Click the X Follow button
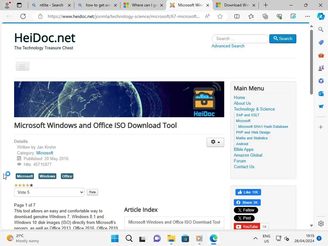Screen dimensions: 328x246 246,210
